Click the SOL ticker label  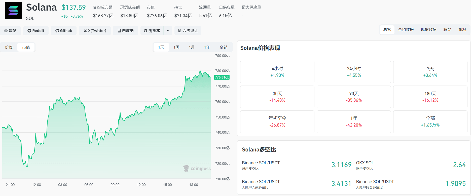30,18
